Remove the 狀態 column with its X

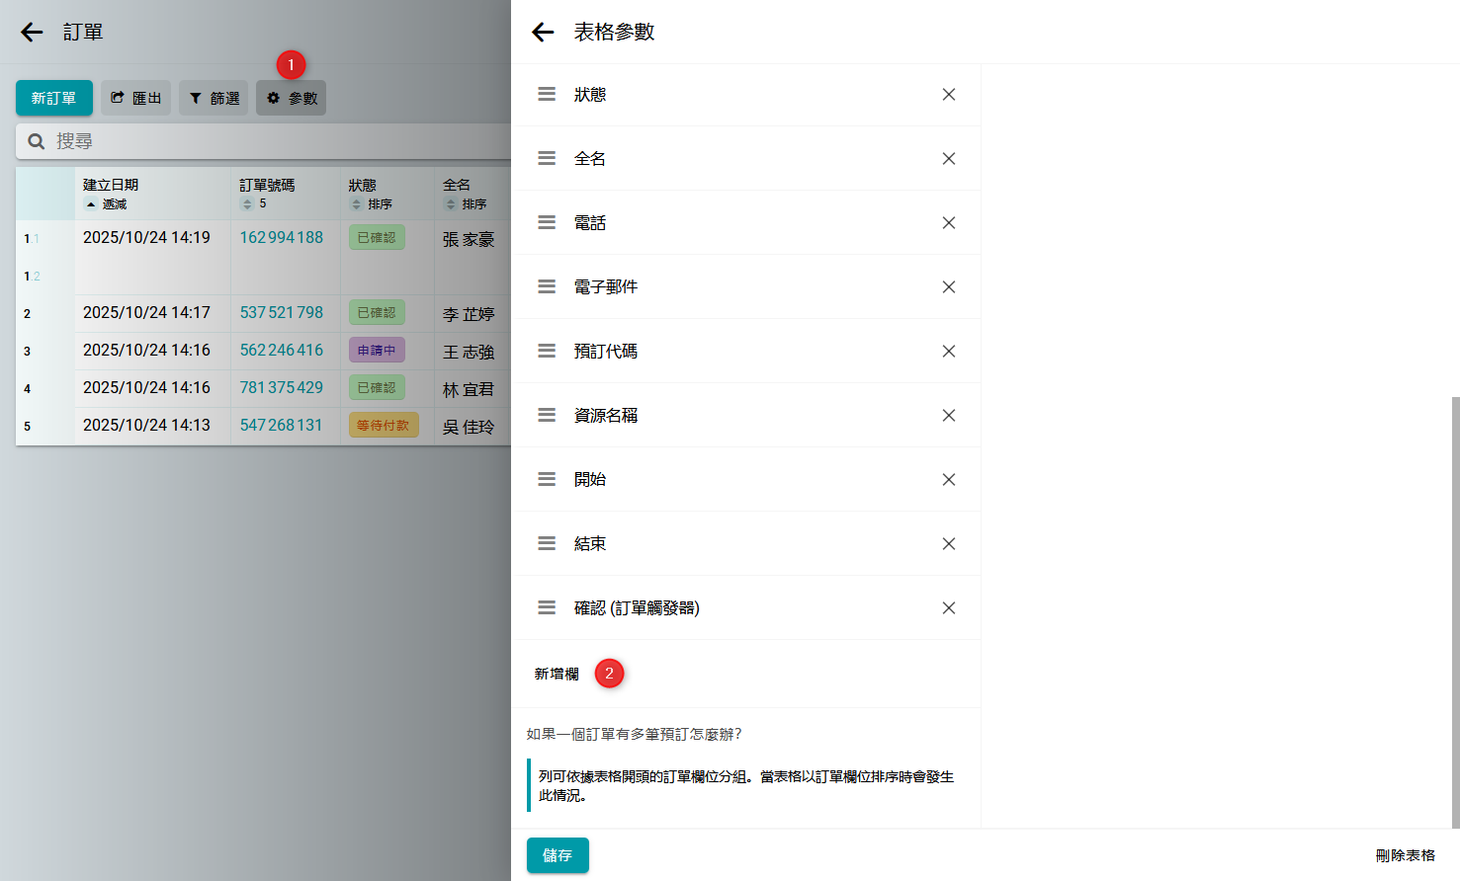[948, 95]
